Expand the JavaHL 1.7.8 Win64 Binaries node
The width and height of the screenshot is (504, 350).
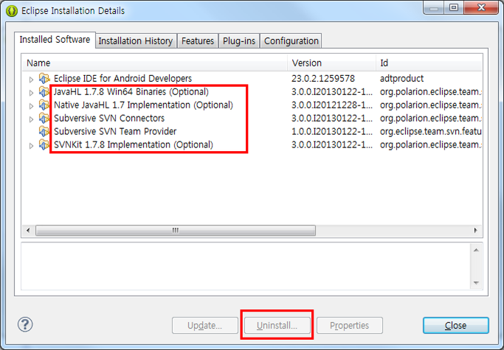click(31, 93)
